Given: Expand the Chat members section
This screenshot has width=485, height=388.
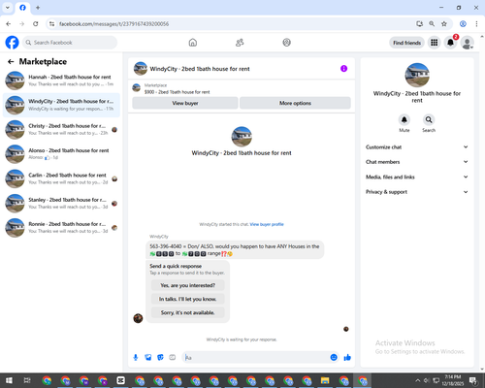Looking at the screenshot, I should pyautogui.click(x=417, y=162).
